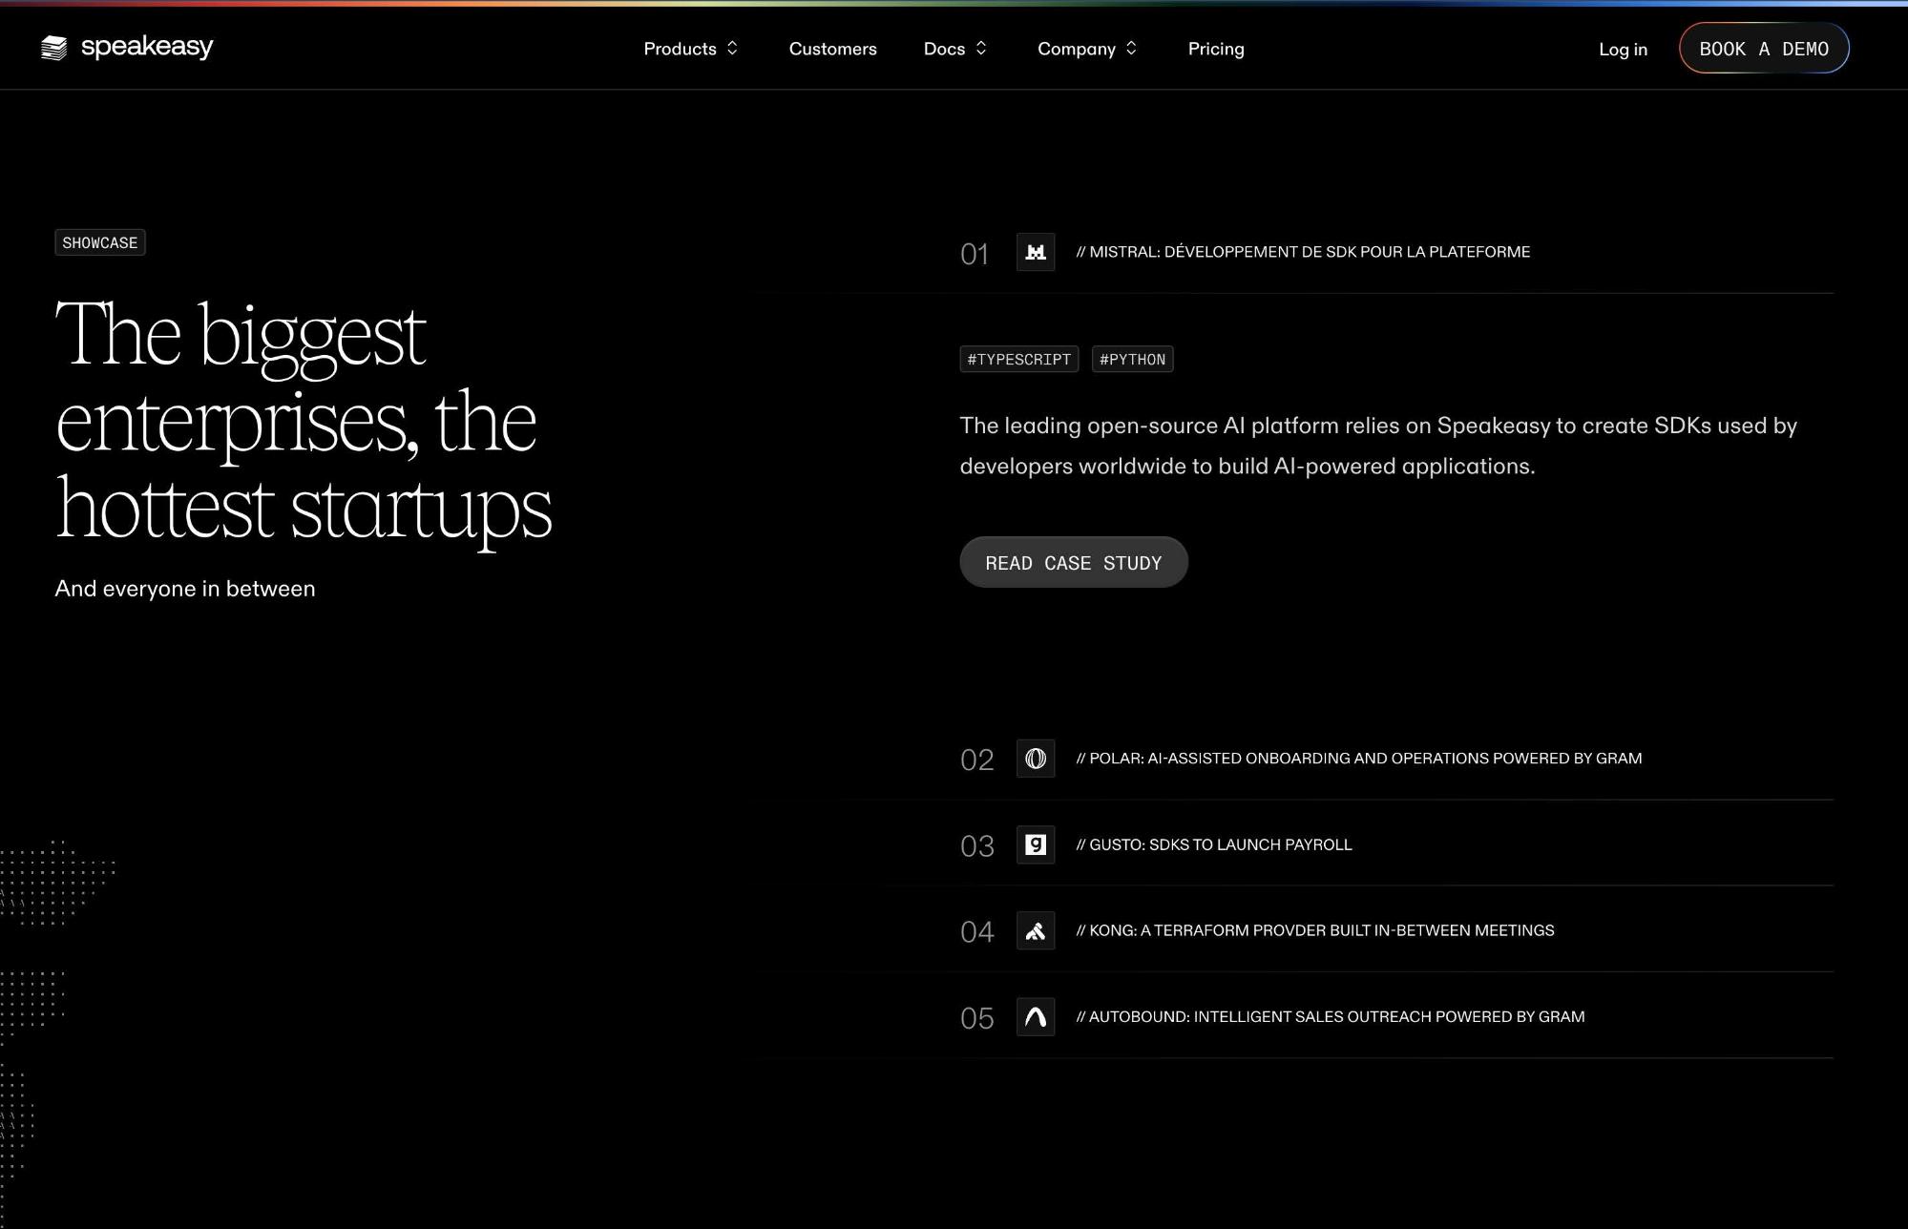Click the Autobound logo icon
The height and width of the screenshot is (1229, 1908).
(1035, 1017)
